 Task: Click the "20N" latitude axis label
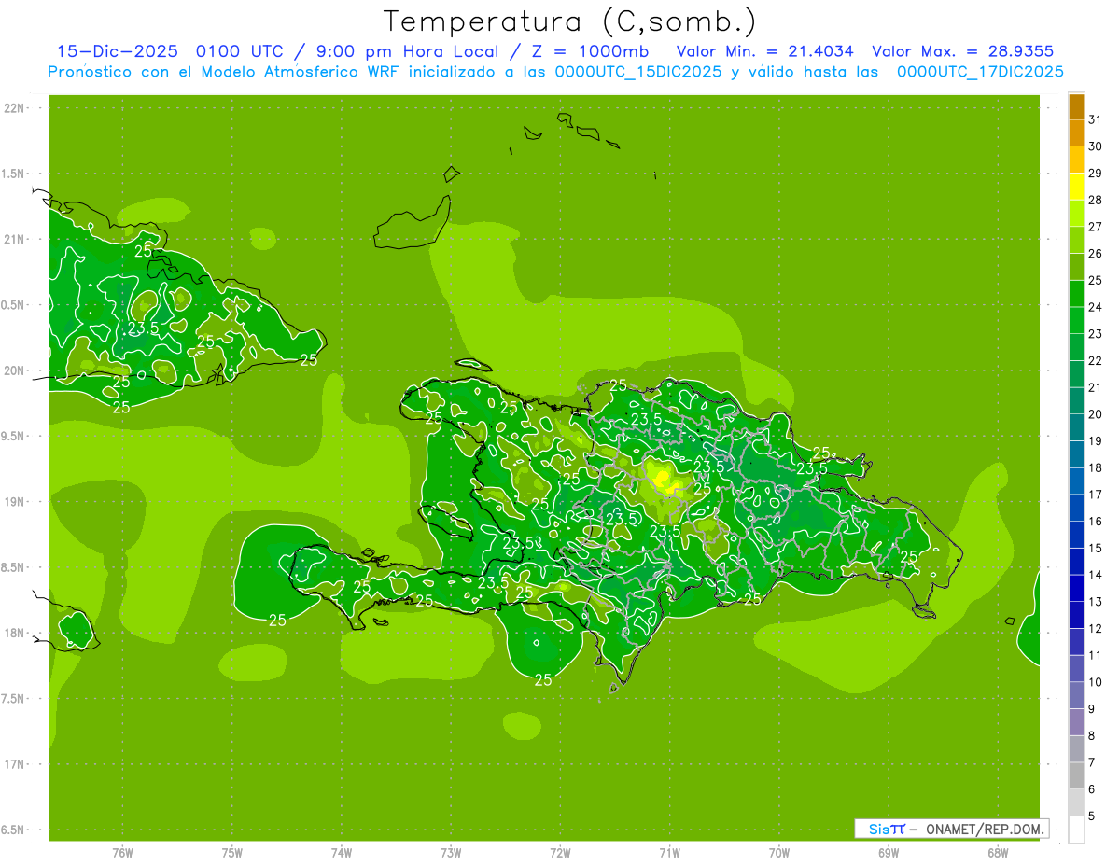tap(16, 370)
